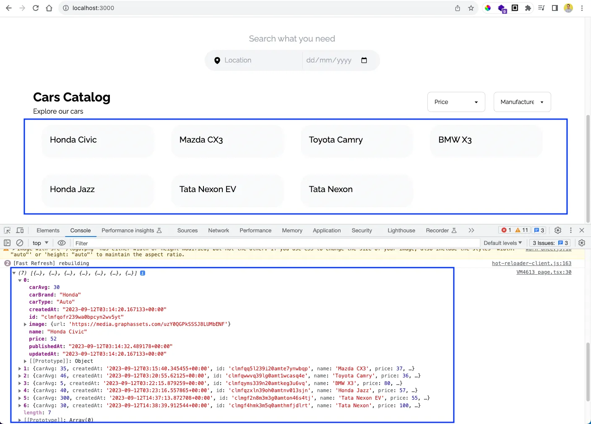Switch to the Elements tab
591x424 pixels.
click(x=48, y=230)
